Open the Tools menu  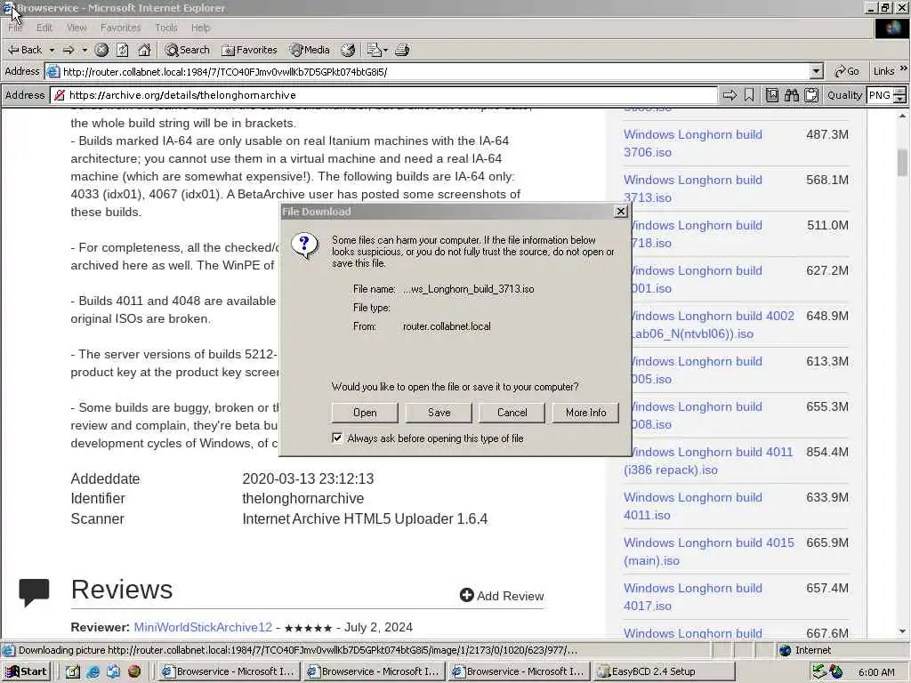166,28
